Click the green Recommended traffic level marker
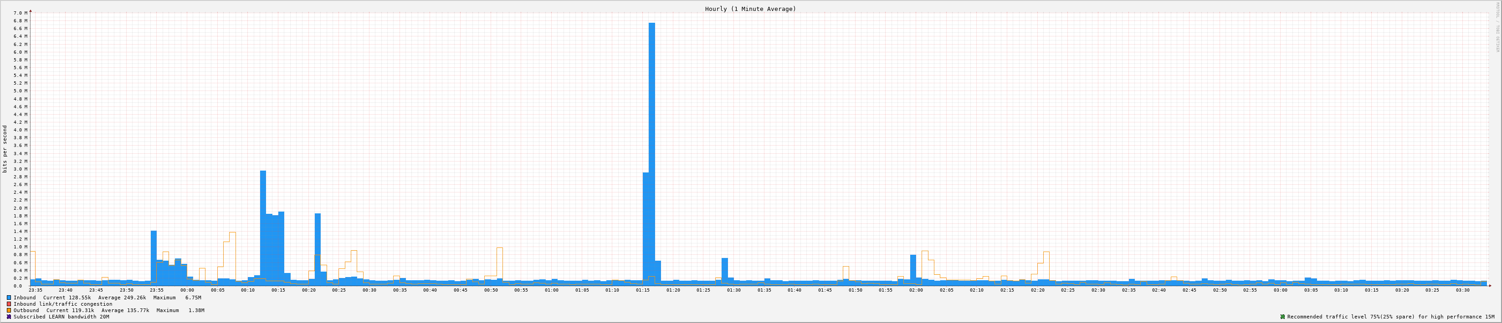Screen dimensions: 1502x323 (x=1282, y=317)
